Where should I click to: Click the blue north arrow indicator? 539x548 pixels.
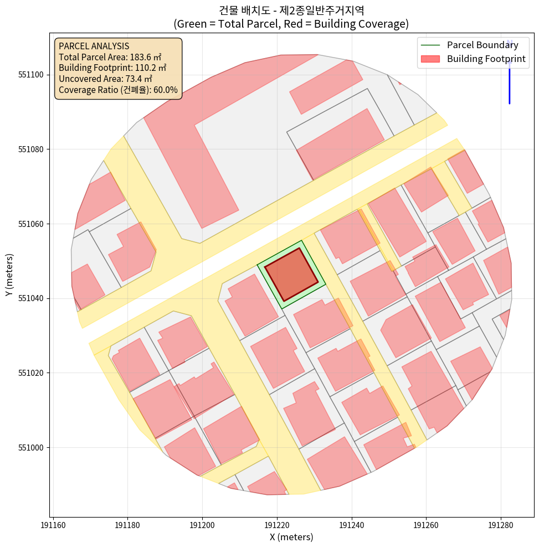pyautogui.click(x=509, y=83)
